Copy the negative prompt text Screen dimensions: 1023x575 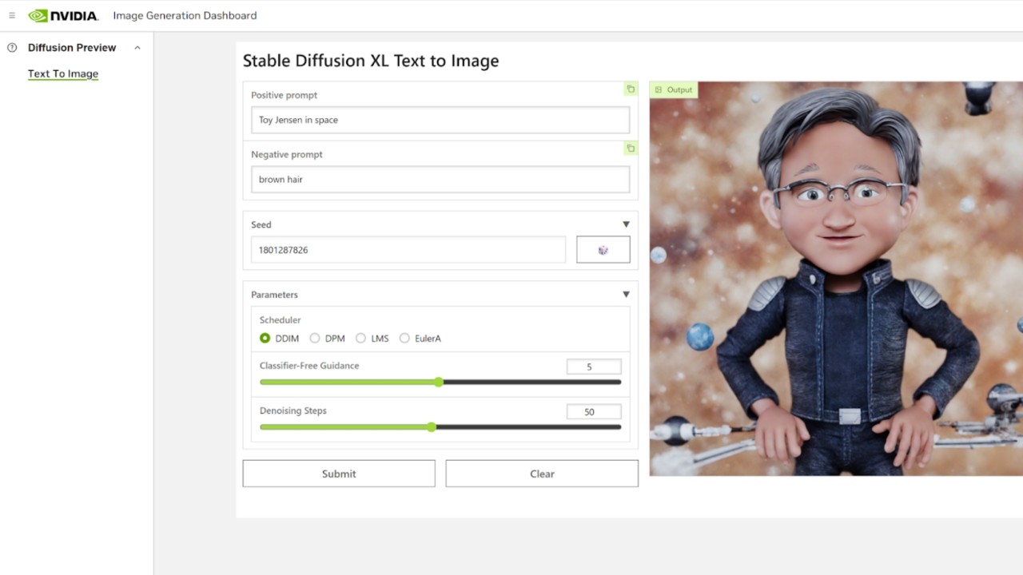pos(630,149)
